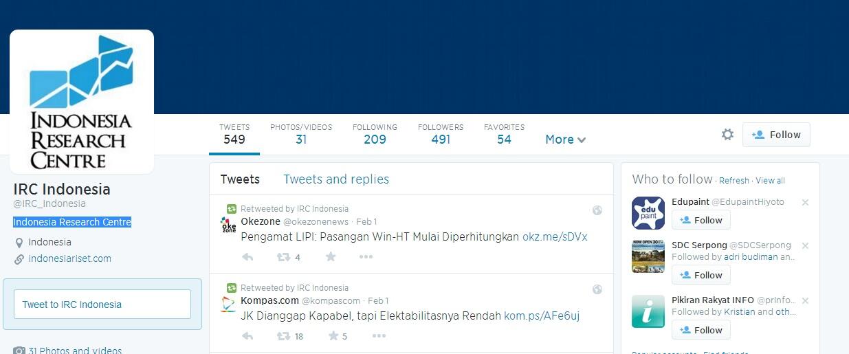Open Okezone @okezonenews profile name

pos(295,221)
